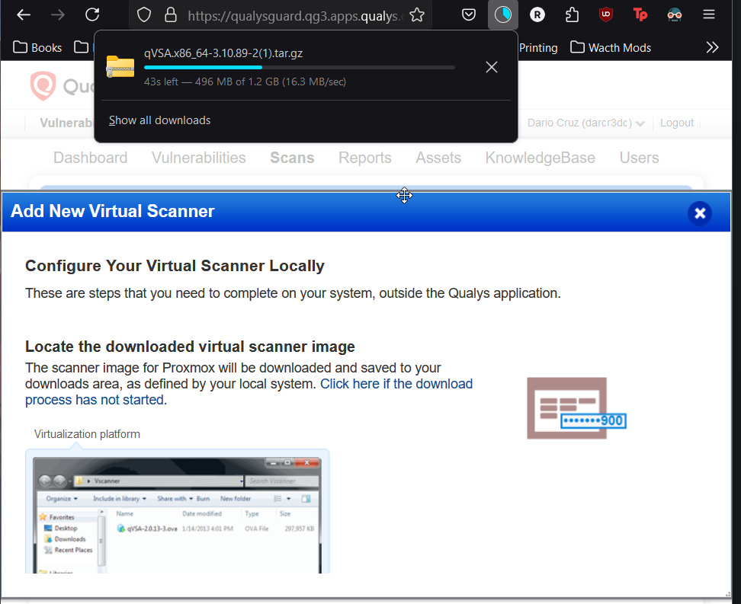
Task: Close the Add New Virtual Scanner dialog
Action: coord(699,213)
